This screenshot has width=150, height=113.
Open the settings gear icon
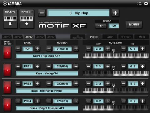pos(146,3)
